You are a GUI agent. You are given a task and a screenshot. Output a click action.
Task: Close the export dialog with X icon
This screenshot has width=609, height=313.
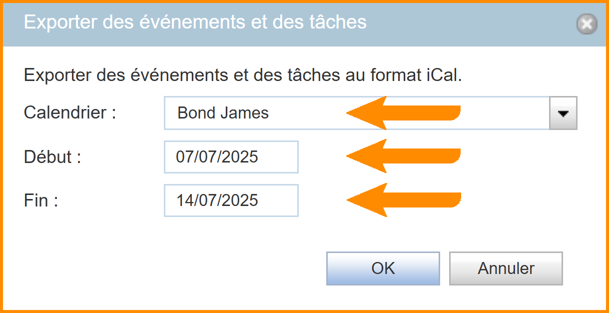[587, 24]
